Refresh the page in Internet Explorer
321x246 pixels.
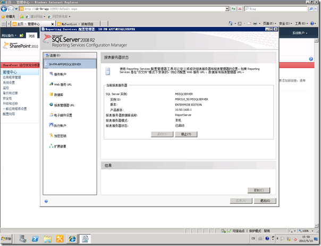click(x=233, y=9)
